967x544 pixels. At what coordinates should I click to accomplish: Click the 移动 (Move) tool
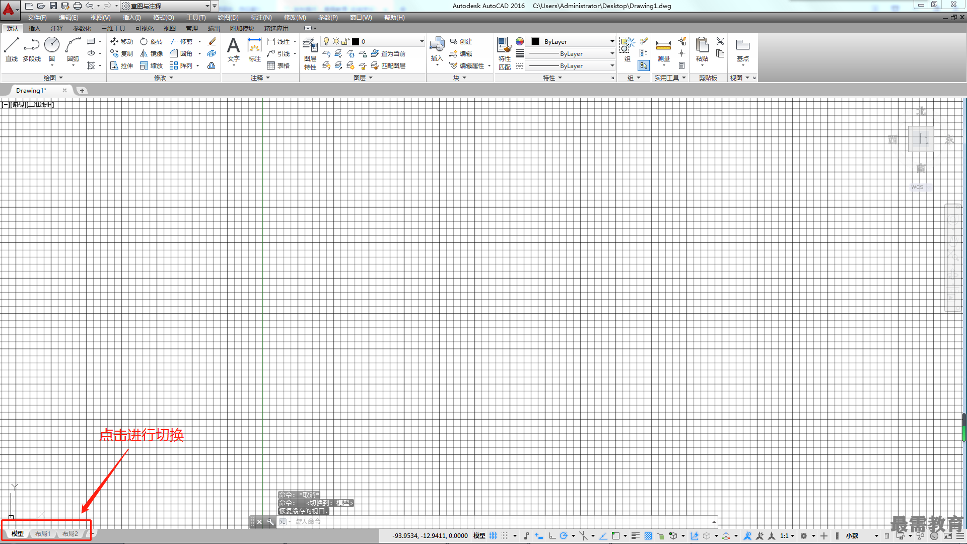pos(122,41)
